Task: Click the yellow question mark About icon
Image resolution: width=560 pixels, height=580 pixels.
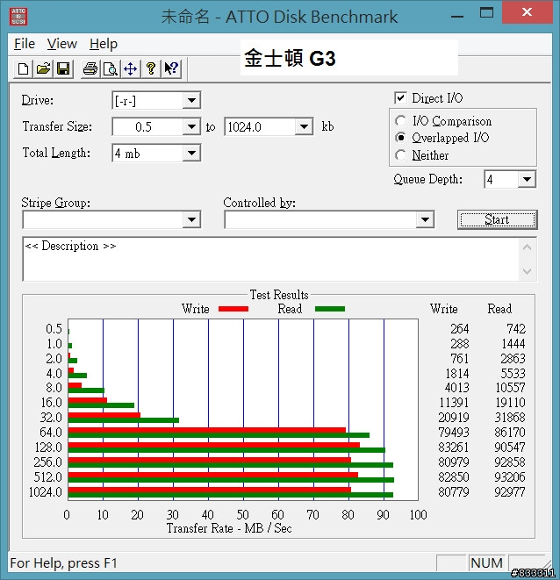Action: 151,68
